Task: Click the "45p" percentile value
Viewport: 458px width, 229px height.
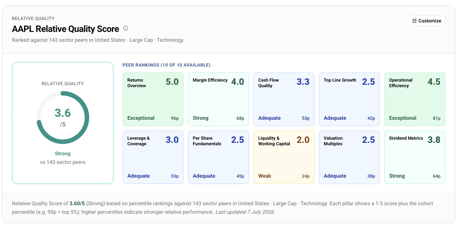Action: tap(240, 176)
